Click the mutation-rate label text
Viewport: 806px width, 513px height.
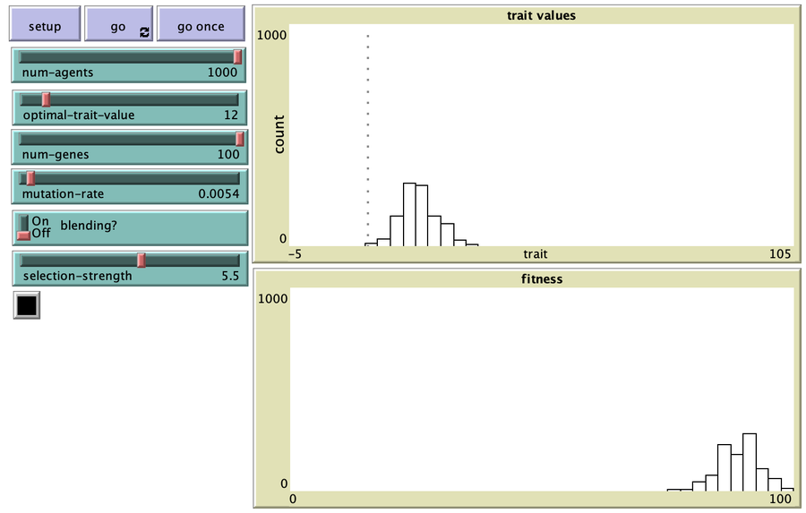pos(63,193)
